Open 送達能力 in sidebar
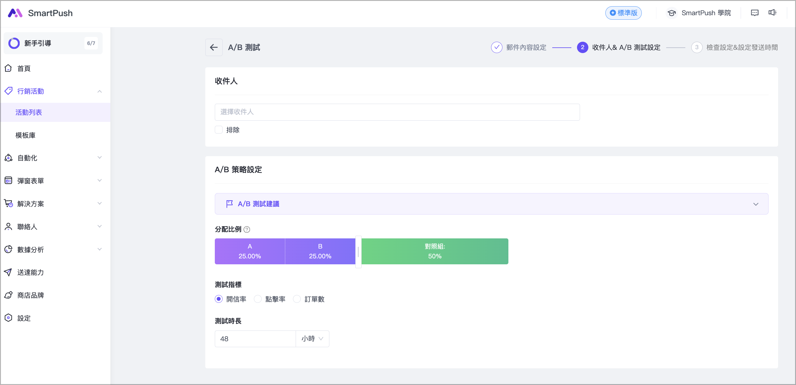This screenshot has width=796, height=385. click(30, 272)
